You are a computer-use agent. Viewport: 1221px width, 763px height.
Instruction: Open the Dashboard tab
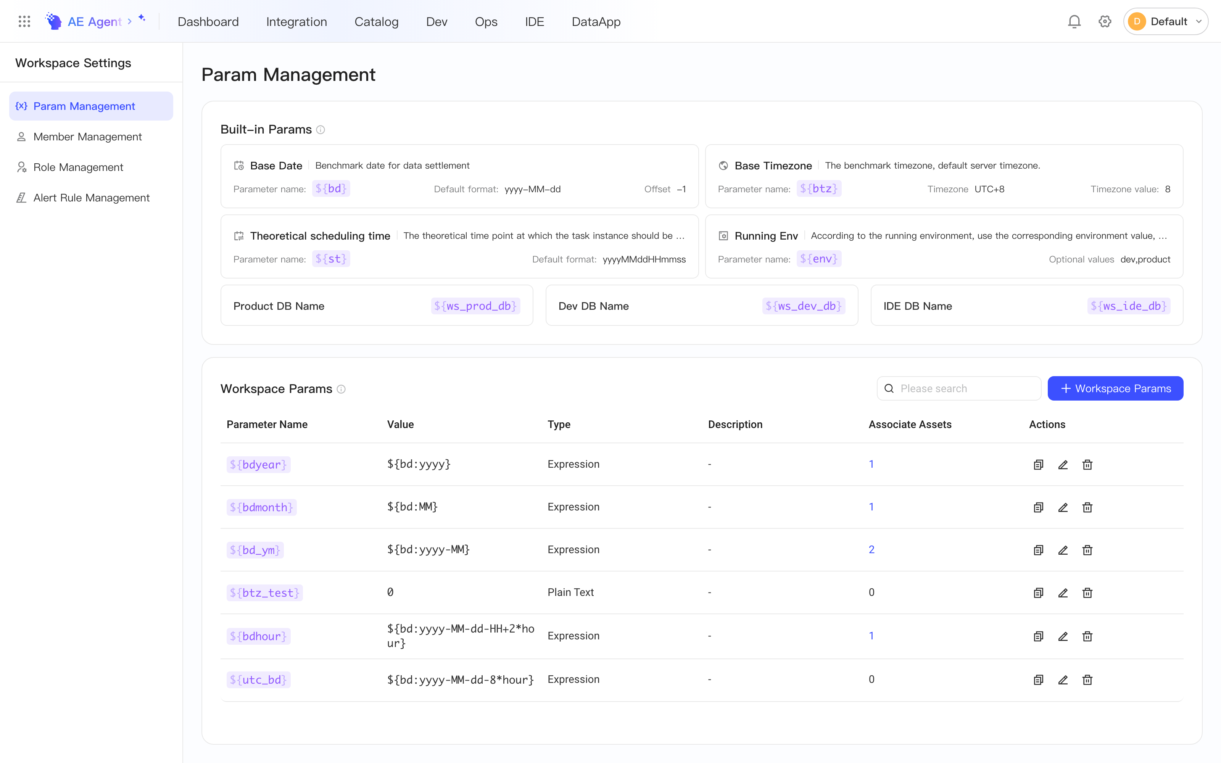(x=208, y=22)
